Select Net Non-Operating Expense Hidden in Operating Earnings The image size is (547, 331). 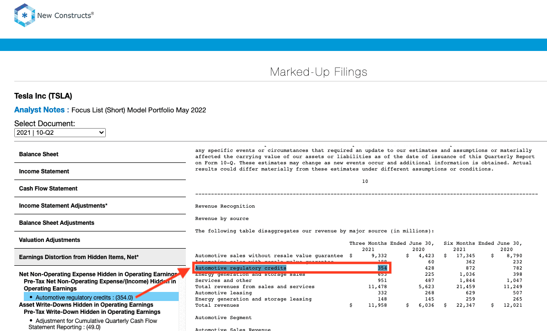pos(98,274)
